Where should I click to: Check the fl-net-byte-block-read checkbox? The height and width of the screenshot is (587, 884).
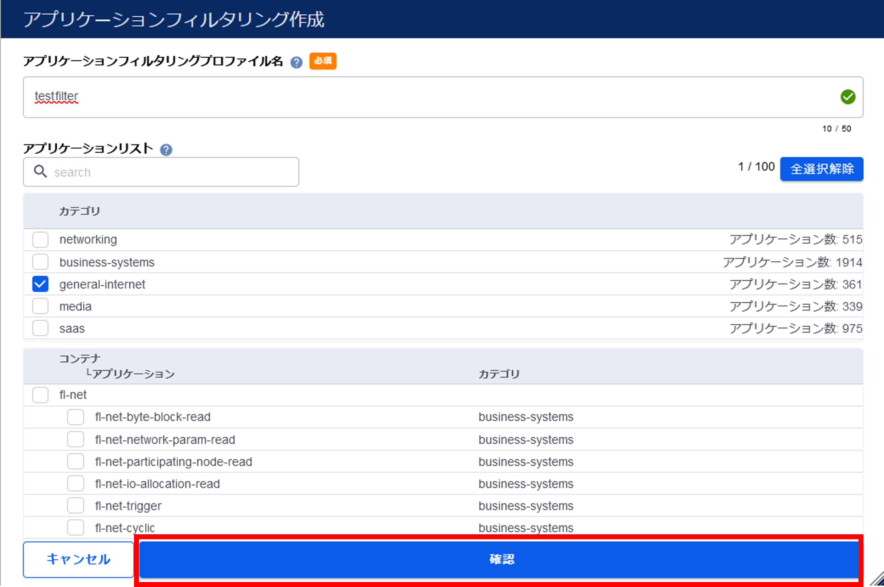pyautogui.click(x=76, y=417)
